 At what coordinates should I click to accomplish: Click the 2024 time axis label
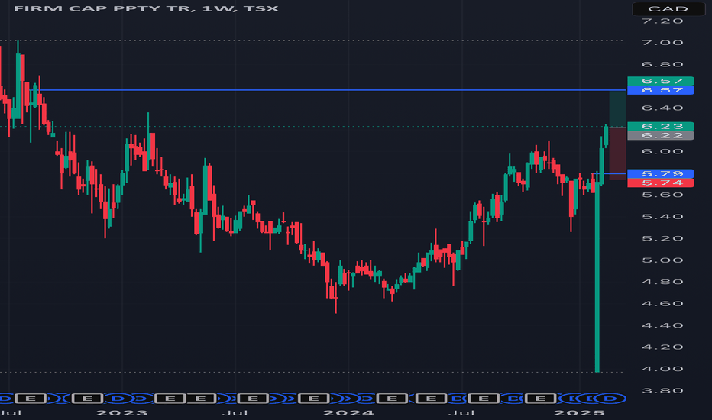point(348,412)
